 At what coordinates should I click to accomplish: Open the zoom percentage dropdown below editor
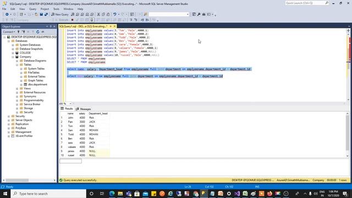(70, 104)
